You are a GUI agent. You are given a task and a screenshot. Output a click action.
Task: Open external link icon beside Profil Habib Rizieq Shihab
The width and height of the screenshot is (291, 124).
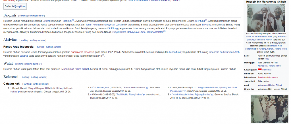tap(144, 95)
